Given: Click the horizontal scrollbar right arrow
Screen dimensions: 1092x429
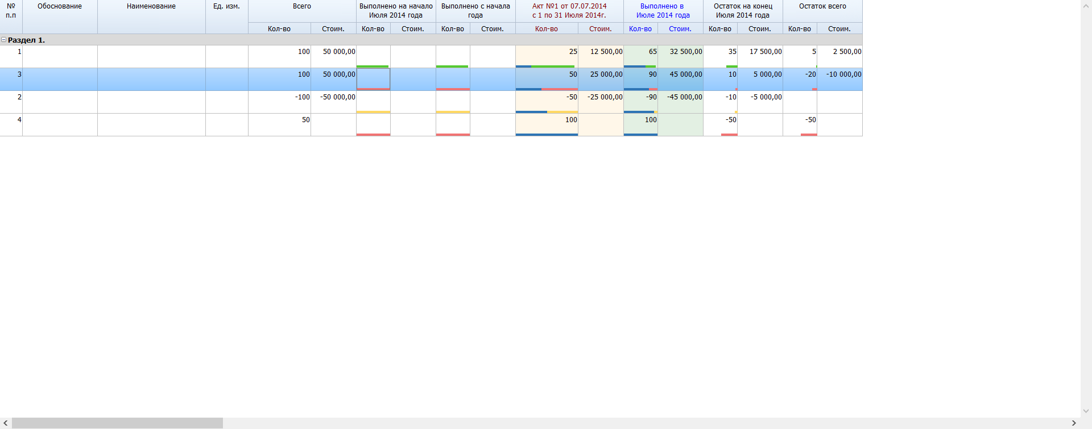Looking at the screenshot, I should click(1074, 423).
